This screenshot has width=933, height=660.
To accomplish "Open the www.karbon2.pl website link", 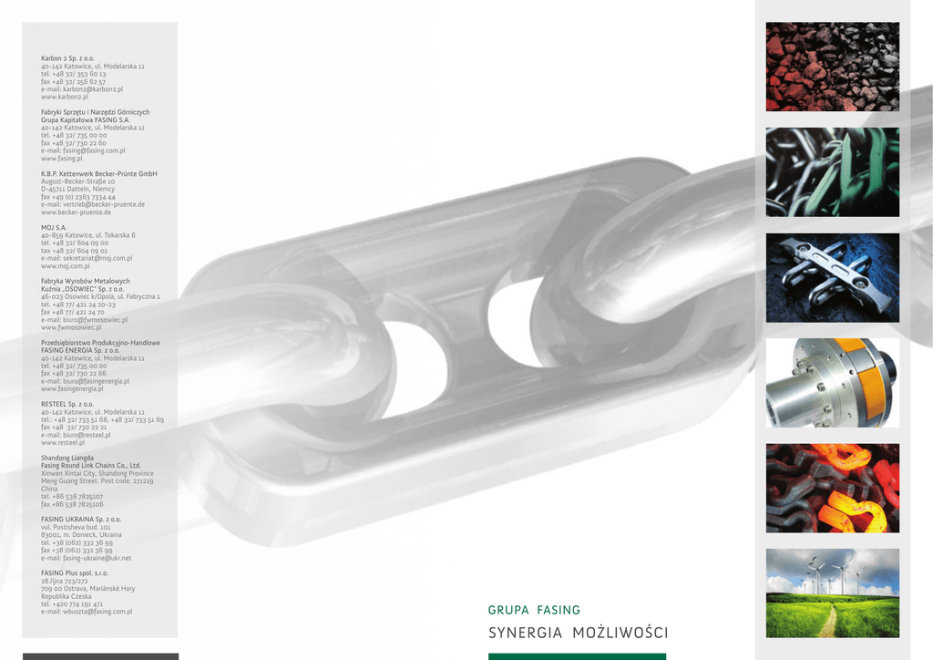I will [x=65, y=97].
